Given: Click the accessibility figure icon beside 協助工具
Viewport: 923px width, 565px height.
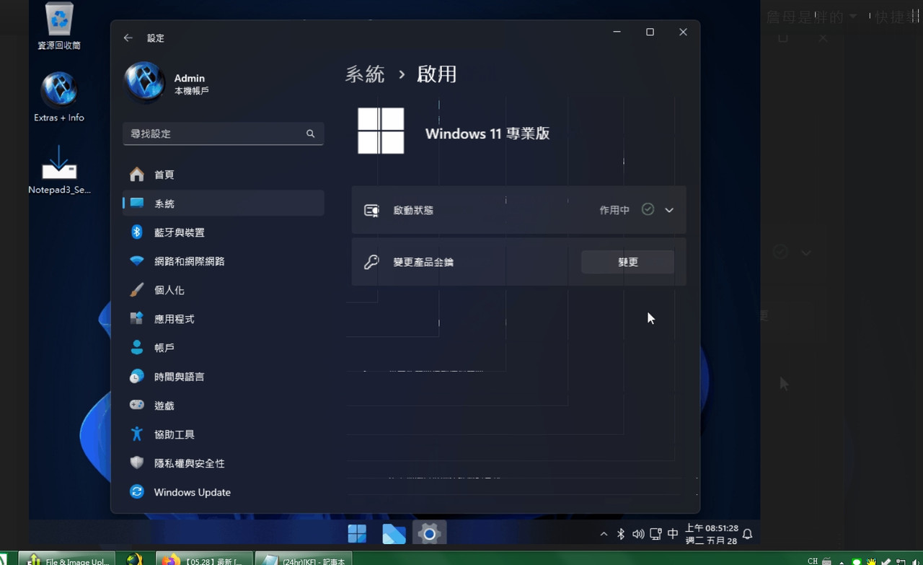Looking at the screenshot, I should pos(136,434).
